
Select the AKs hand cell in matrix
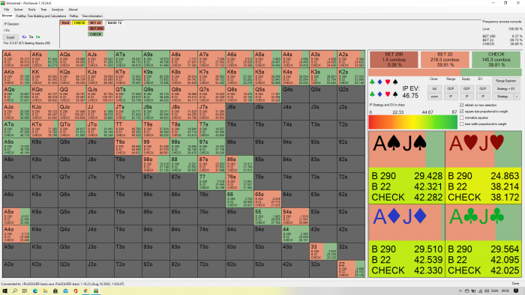43,59
